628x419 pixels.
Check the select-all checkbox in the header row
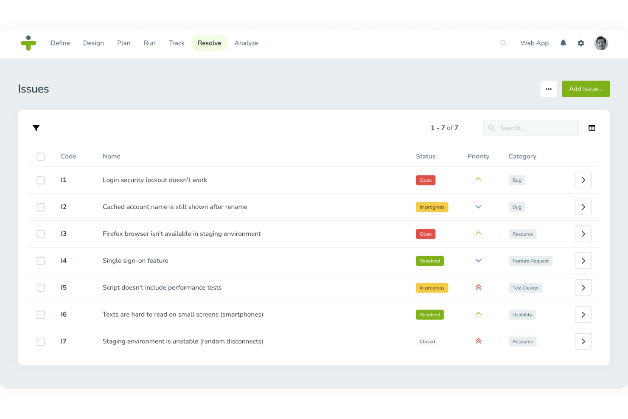pyautogui.click(x=41, y=156)
